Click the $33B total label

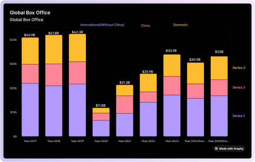coord(219,52)
